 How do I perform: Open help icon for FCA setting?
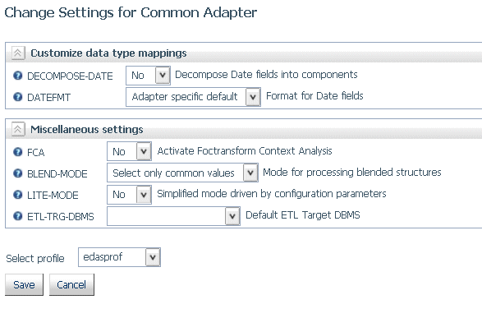(x=18, y=152)
